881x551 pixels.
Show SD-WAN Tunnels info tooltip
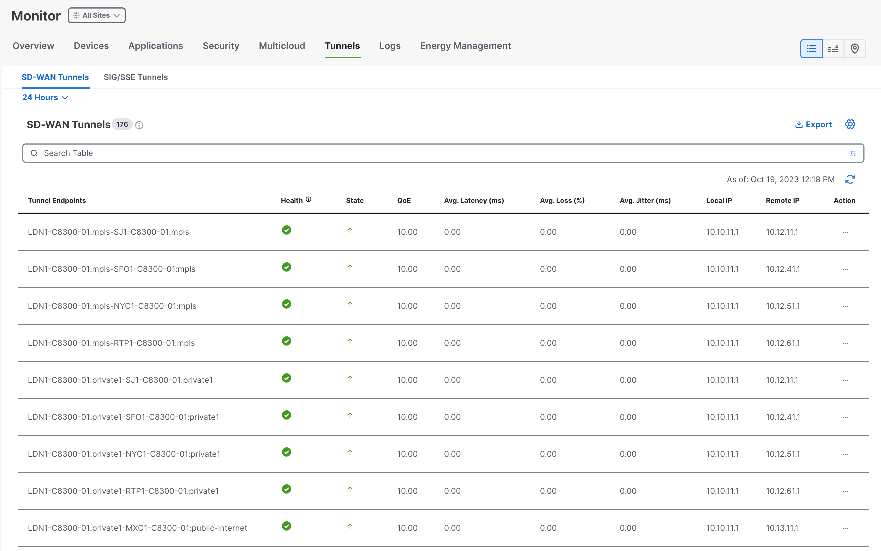139,125
